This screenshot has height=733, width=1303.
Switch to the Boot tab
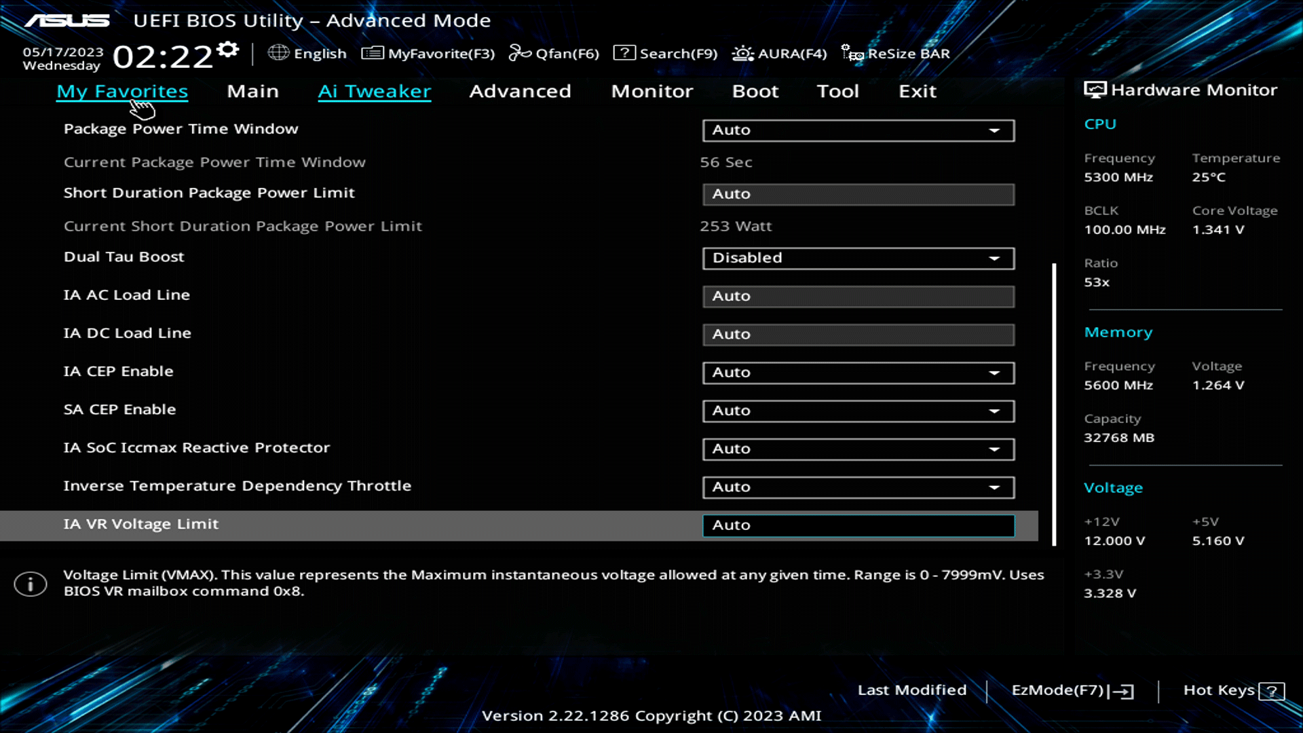[755, 91]
